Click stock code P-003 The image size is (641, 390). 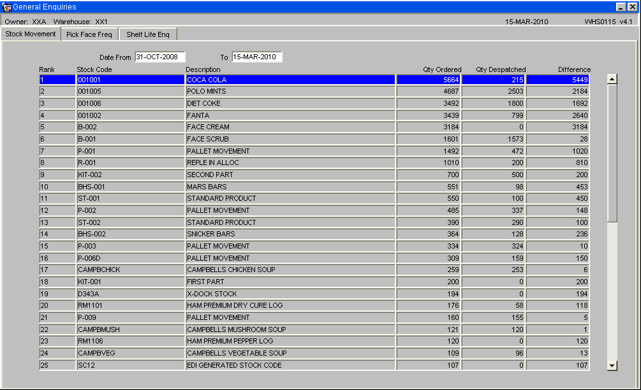tap(130, 246)
